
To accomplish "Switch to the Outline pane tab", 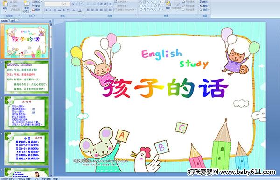I will (x=13, y=21).
